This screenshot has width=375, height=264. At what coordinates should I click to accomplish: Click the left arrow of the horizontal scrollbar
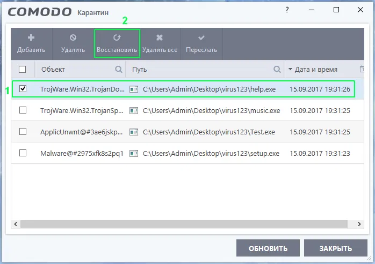(16, 224)
